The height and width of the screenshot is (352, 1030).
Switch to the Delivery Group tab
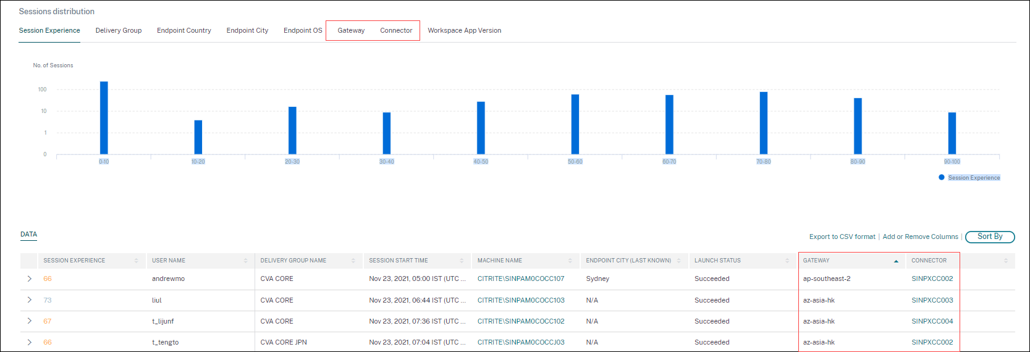coord(119,30)
